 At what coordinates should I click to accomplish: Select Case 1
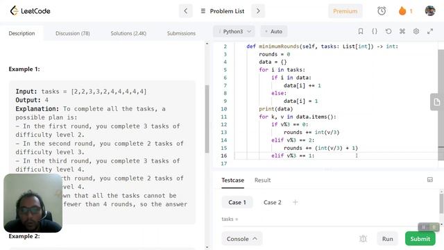(x=237, y=202)
